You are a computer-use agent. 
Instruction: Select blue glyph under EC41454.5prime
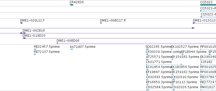pyautogui.click(x=147, y=70)
